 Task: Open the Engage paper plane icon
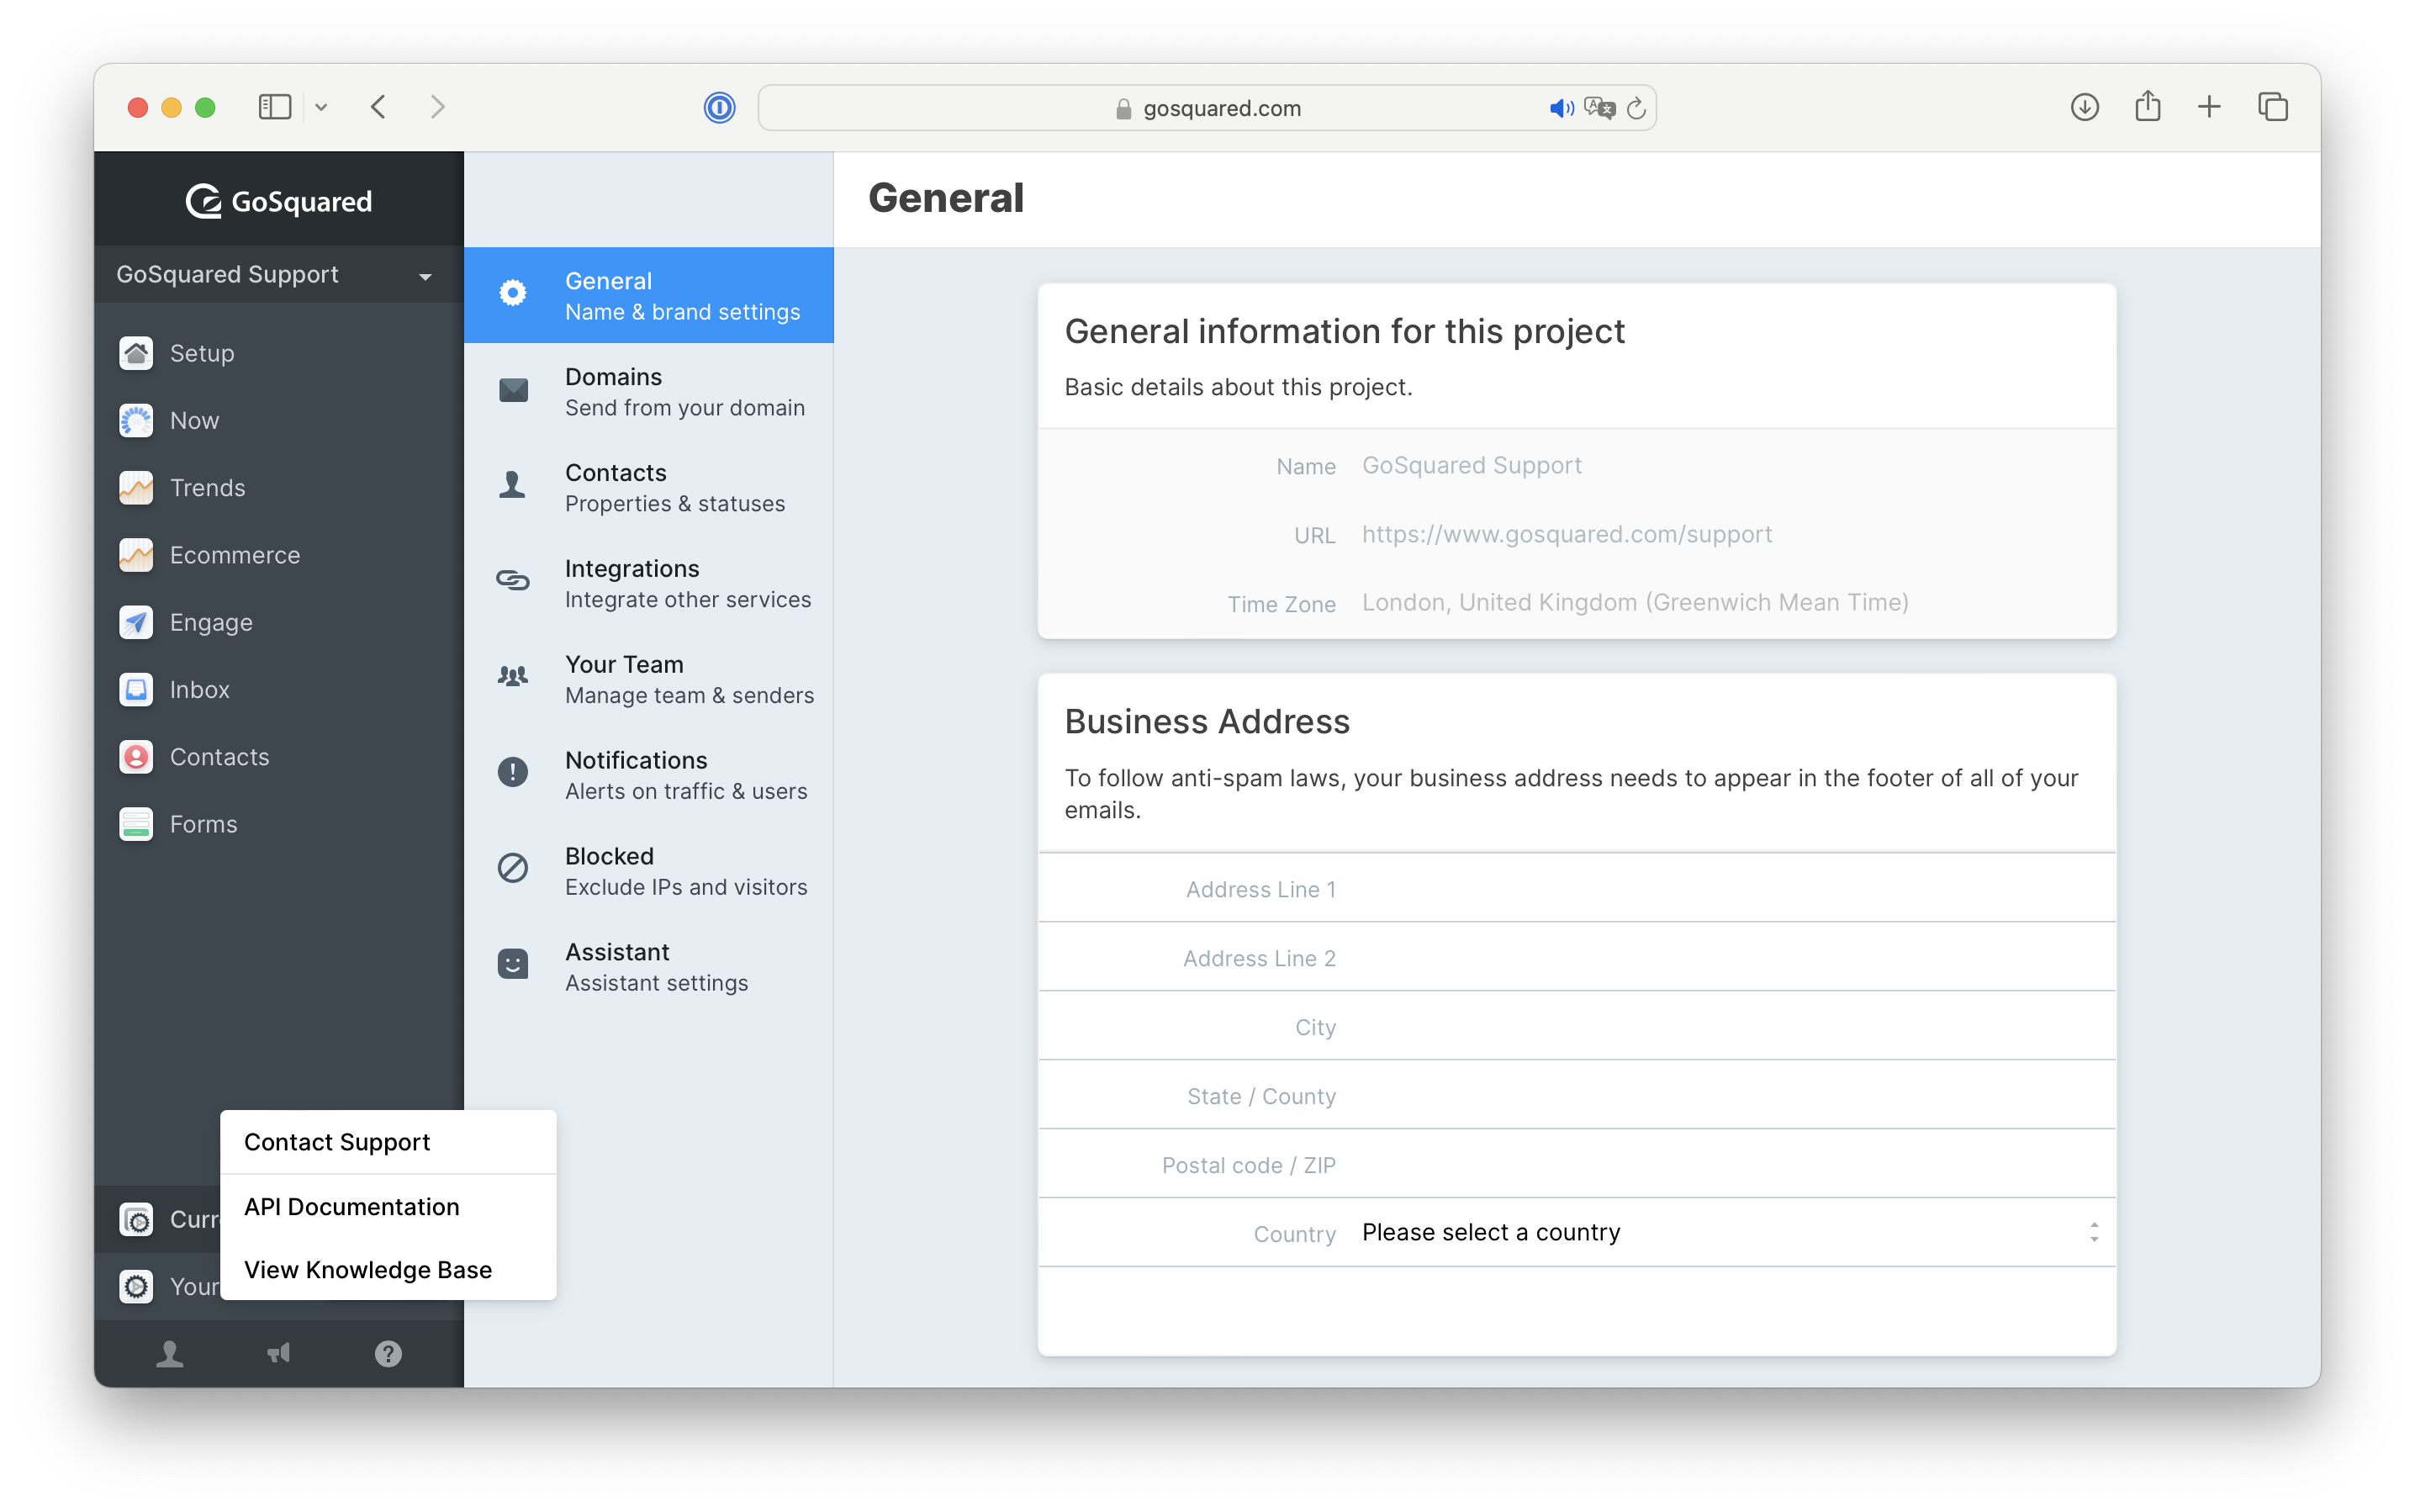[x=136, y=622]
